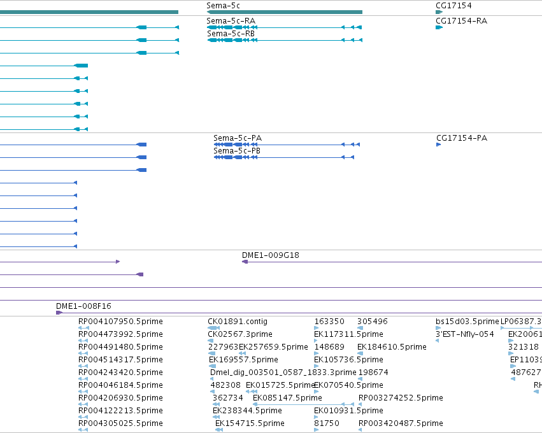Select the Sema-5c-PB protein glyph
Image resolution: width=542 pixels, height=433 pixels.
pos(284,157)
